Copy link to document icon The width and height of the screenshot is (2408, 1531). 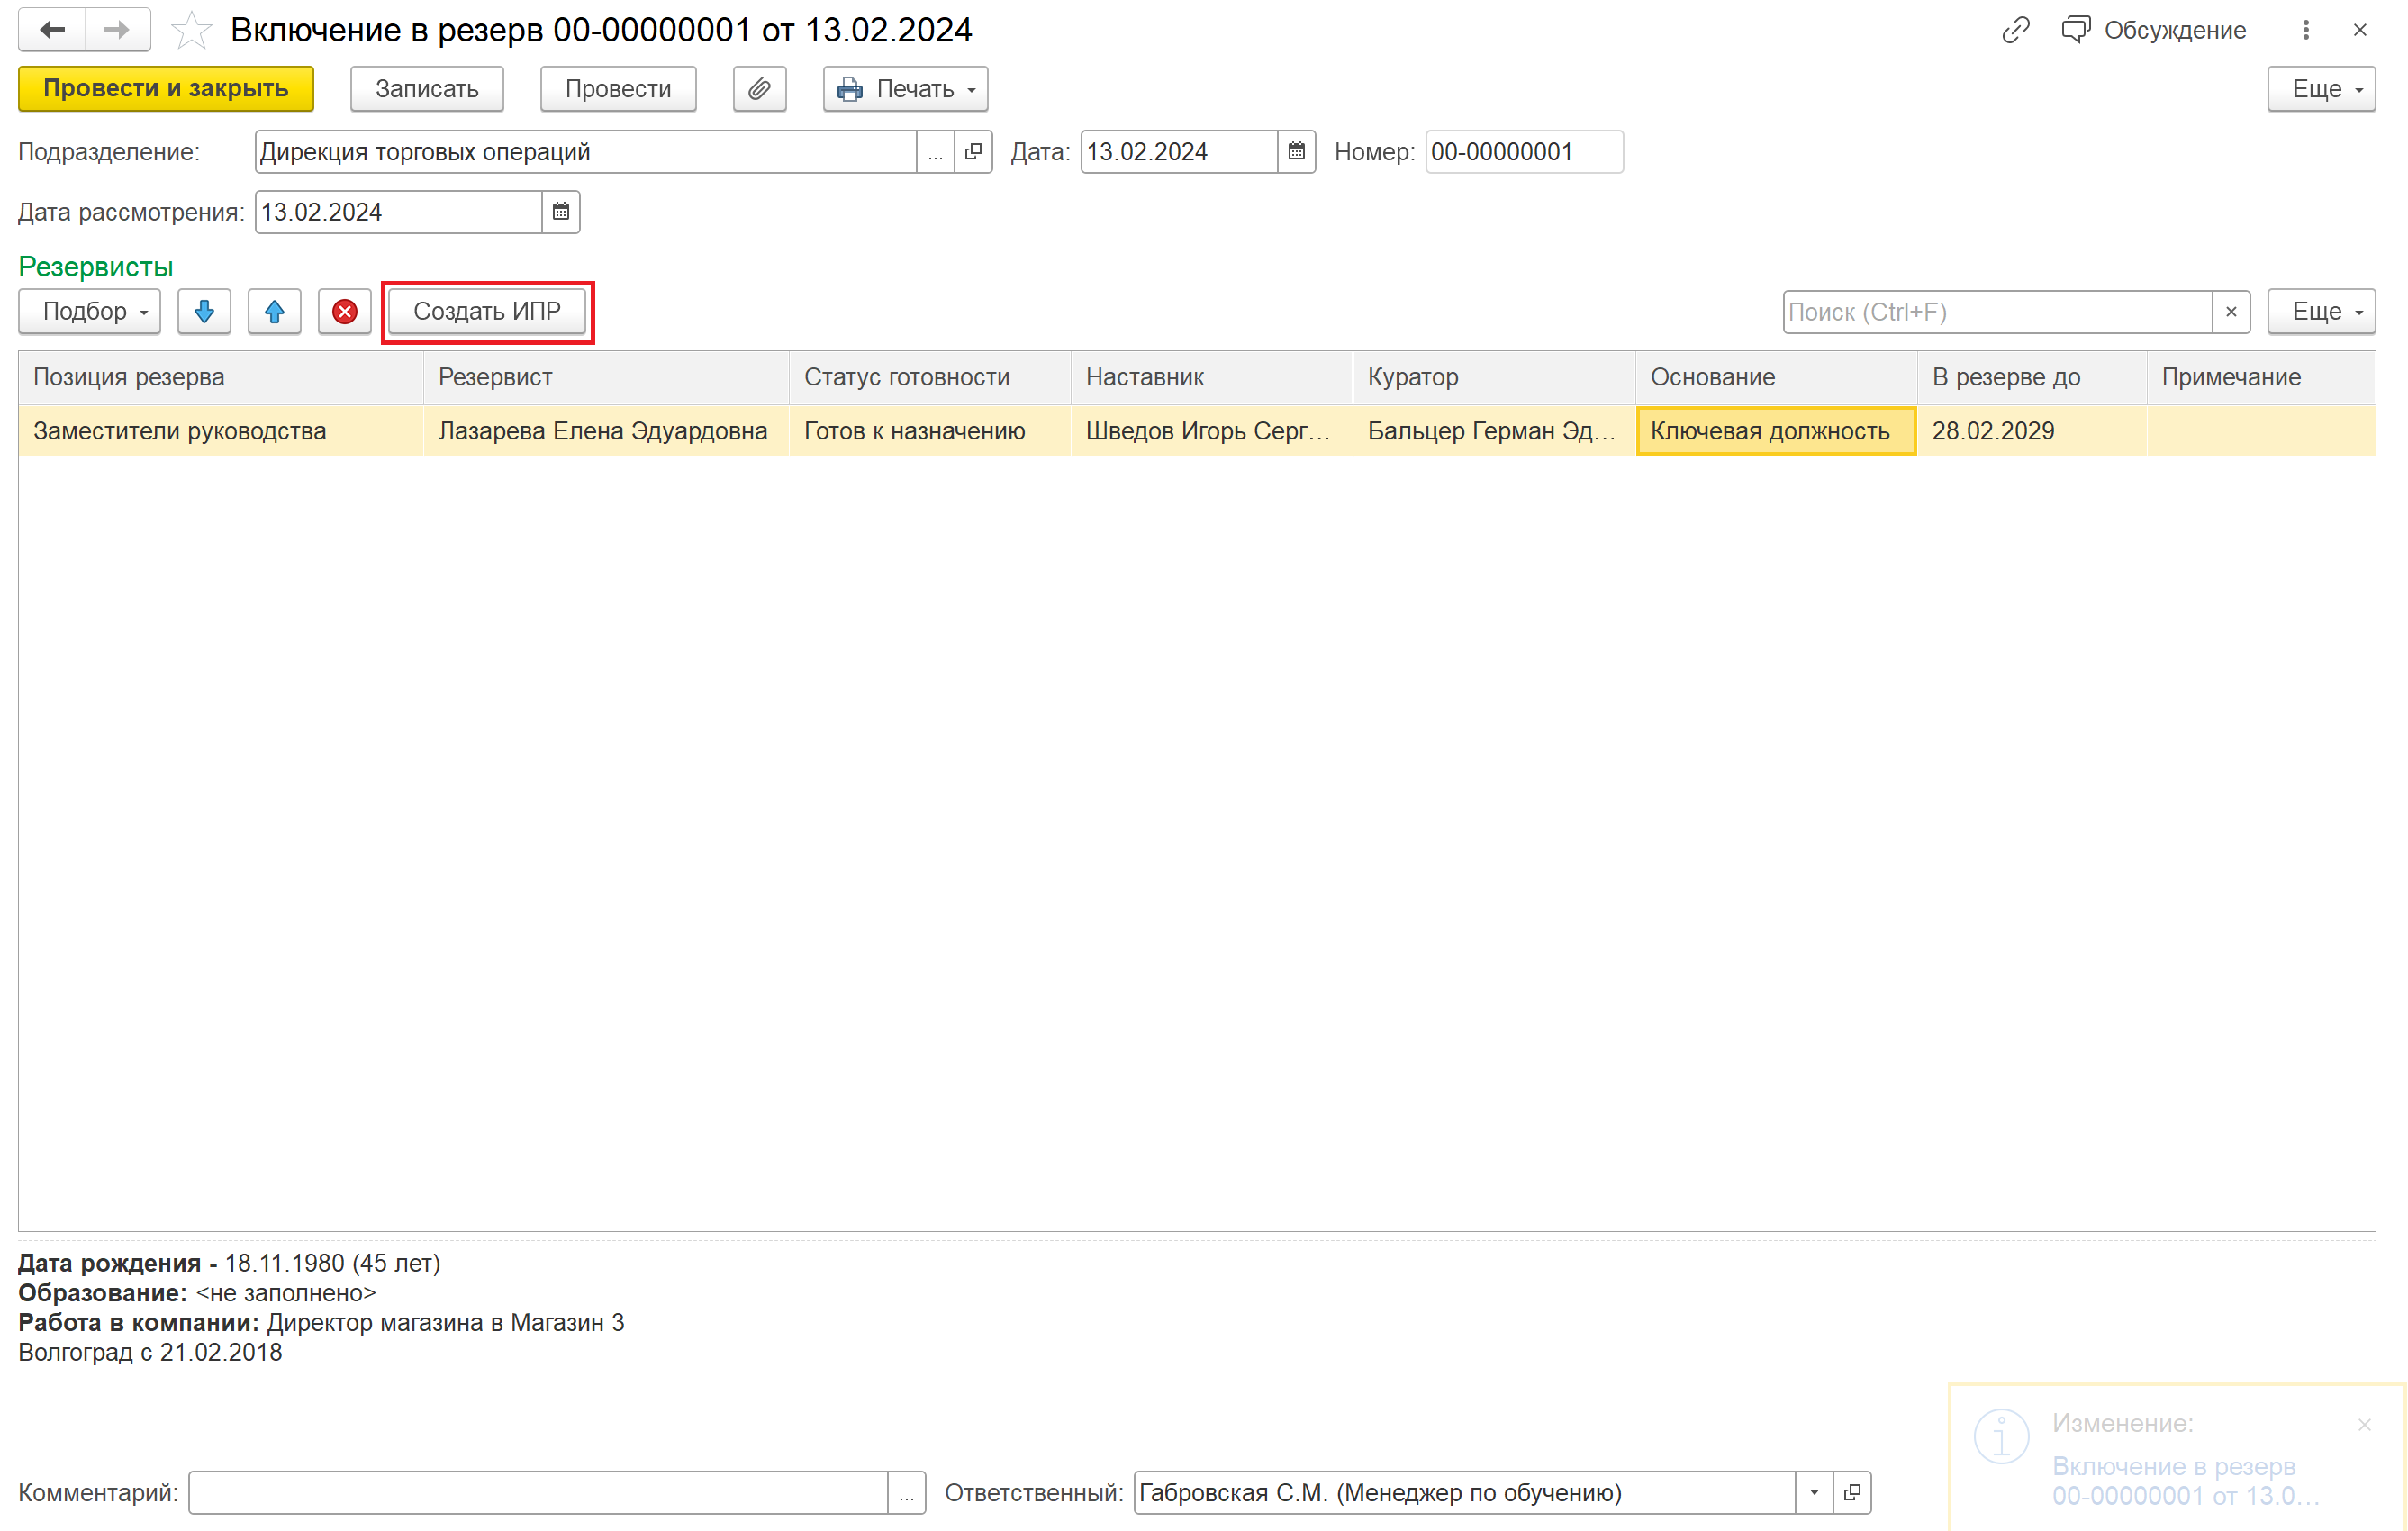pos(2015,30)
